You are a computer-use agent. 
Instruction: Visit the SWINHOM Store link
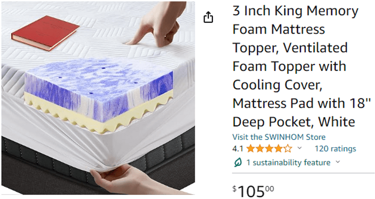(279, 137)
